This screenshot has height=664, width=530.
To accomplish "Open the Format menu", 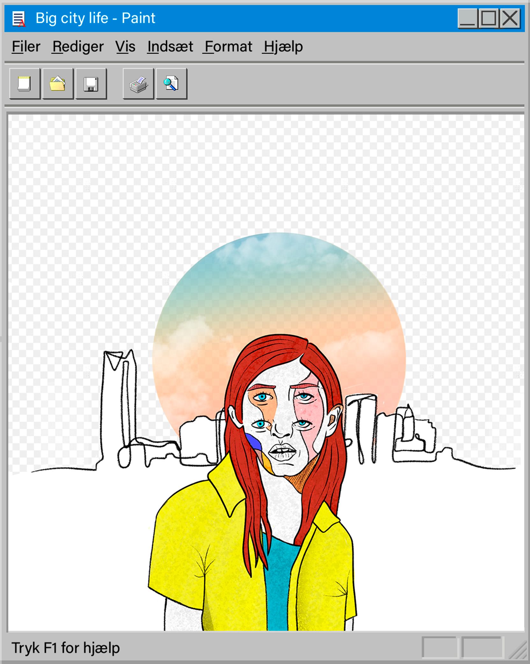I will (x=228, y=47).
